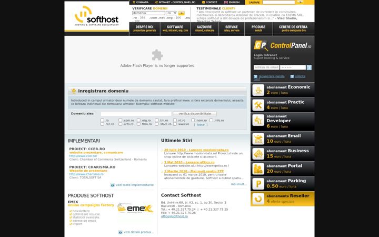Screen dimensions: 379x237
Task: Open the Service menu
Action: pyautogui.click(x=232, y=29)
